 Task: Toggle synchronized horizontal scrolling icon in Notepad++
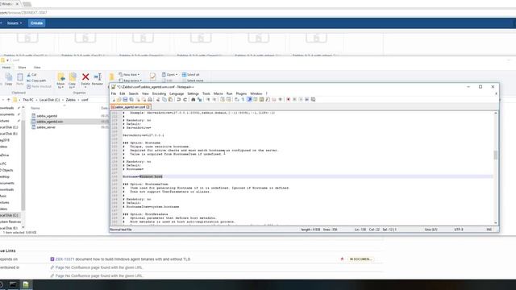(x=228, y=99)
